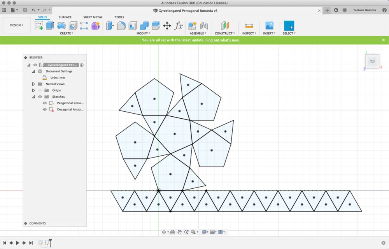Select the Pan tool in the navigation bar
The width and height of the screenshot is (389, 249).
point(180,232)
